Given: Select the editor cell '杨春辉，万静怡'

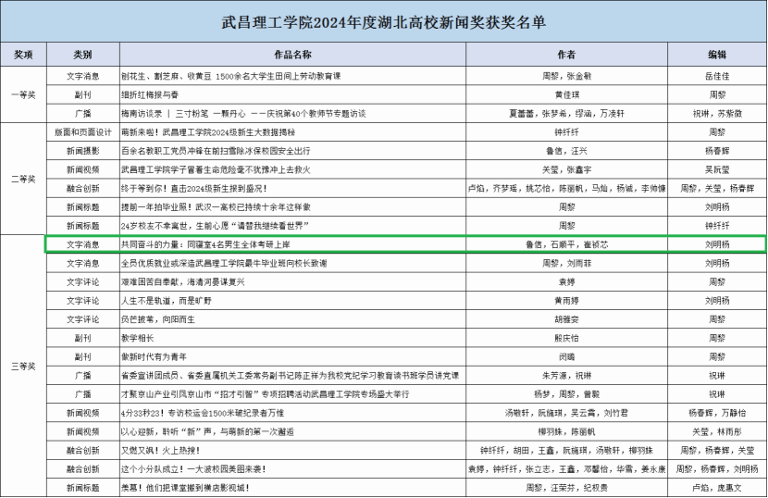Looking at the screenshot, I should 717,413.
